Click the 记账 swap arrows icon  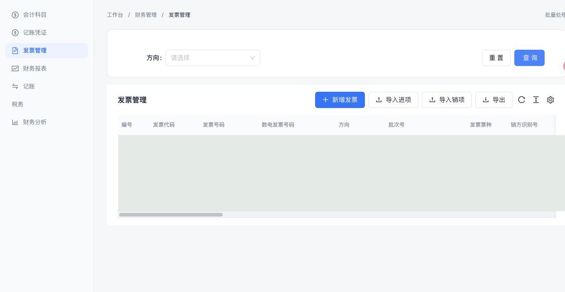(15, 86)
